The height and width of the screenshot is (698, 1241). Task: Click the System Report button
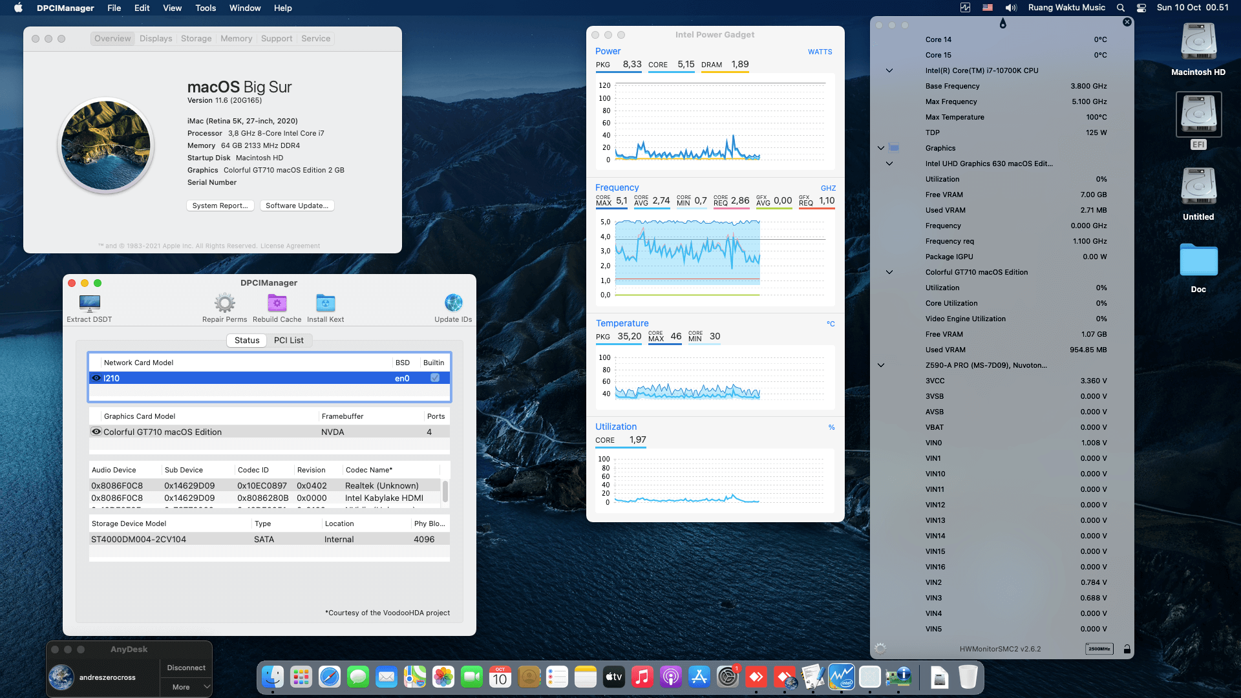click(220, 206)
